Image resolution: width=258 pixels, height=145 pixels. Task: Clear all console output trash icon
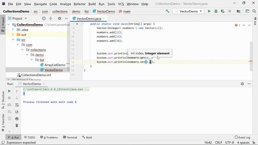[17, 125]
